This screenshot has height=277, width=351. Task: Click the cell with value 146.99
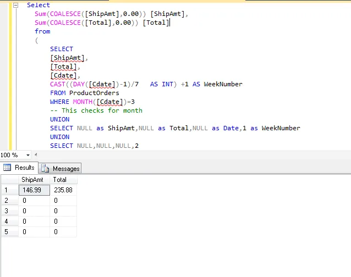(x=34, y=190)
